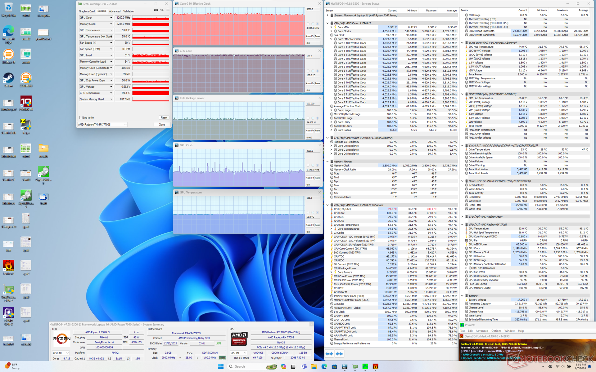Open Prime95 icon in taskbar
Image resolution: width=596 pixels, height=372 pixels.
(365, 366)
